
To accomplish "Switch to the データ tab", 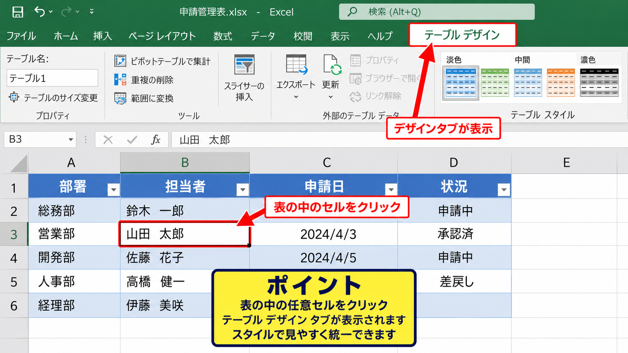I will (x=263, y=36).
